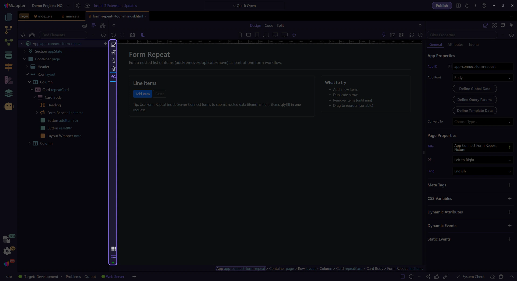Open the robot AI assistant sidebar icon
The image size is (517, 281).
point(9,106)
